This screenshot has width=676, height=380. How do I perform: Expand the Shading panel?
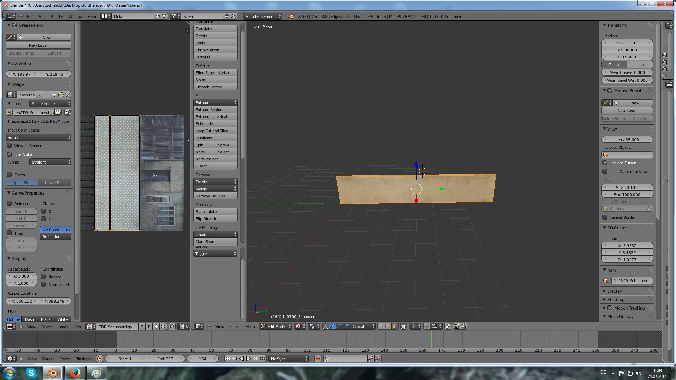[x=615, y=300]
